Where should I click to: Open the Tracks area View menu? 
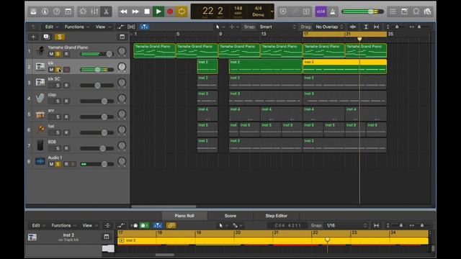(x=102, y=27)
